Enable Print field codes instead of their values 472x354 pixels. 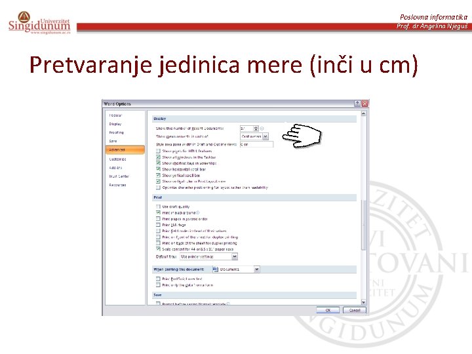click(x=158, y=231)
